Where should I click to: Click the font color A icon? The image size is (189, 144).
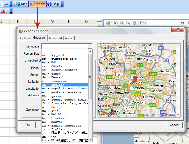[3, 11]
